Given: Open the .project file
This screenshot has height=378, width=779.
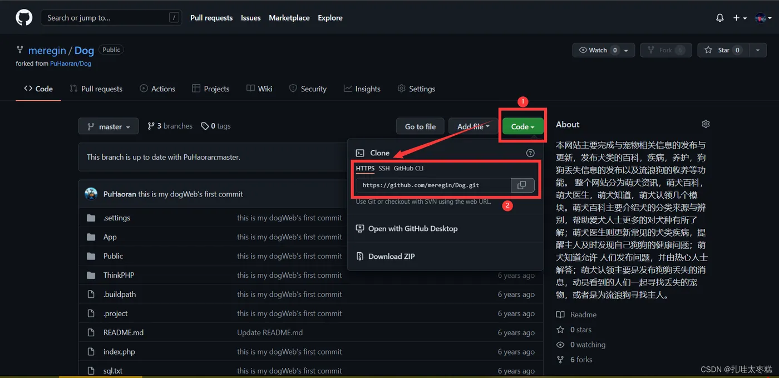Looking at the screenshot, I should coord(116,313).
